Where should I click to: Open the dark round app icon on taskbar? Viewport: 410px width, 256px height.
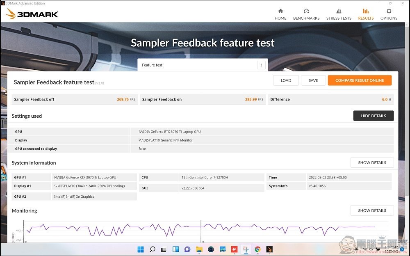(x=211, y=249)
